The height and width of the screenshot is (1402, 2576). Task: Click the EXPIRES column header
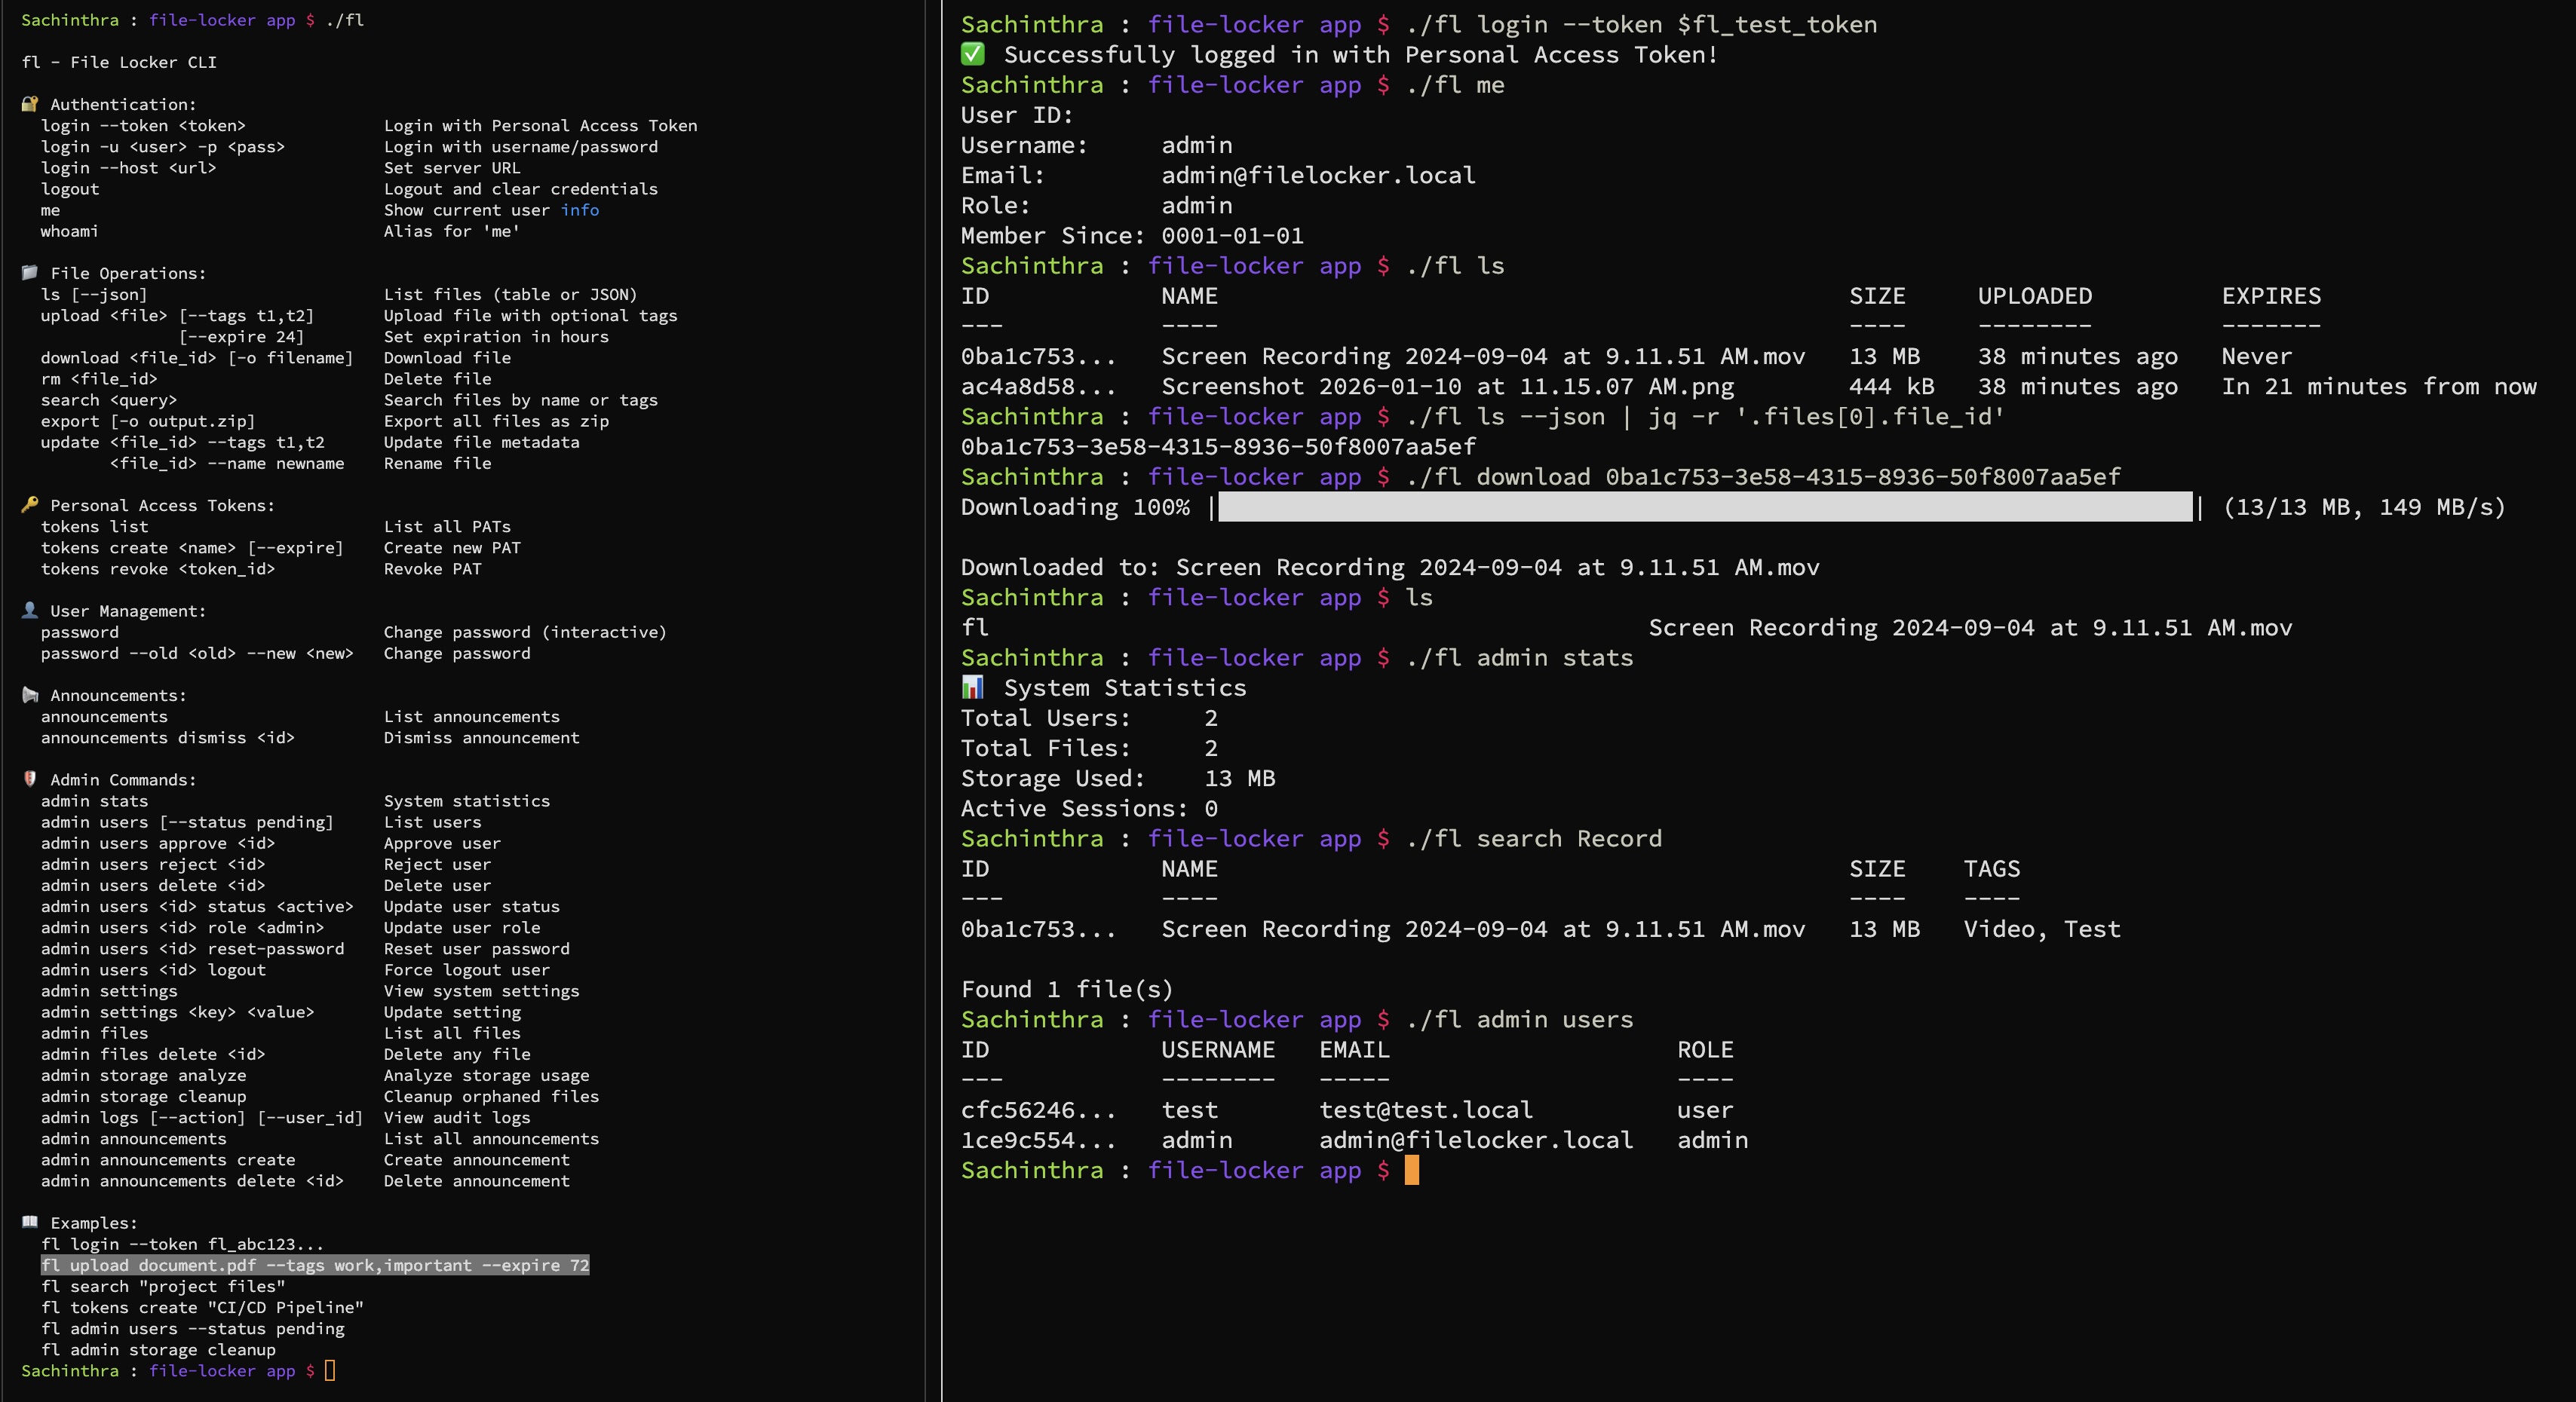click(2272, 295)
